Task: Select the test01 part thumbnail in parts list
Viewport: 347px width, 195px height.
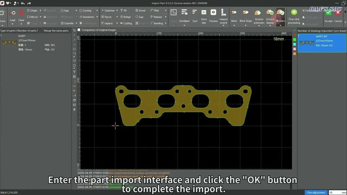Action: point(9,43)
